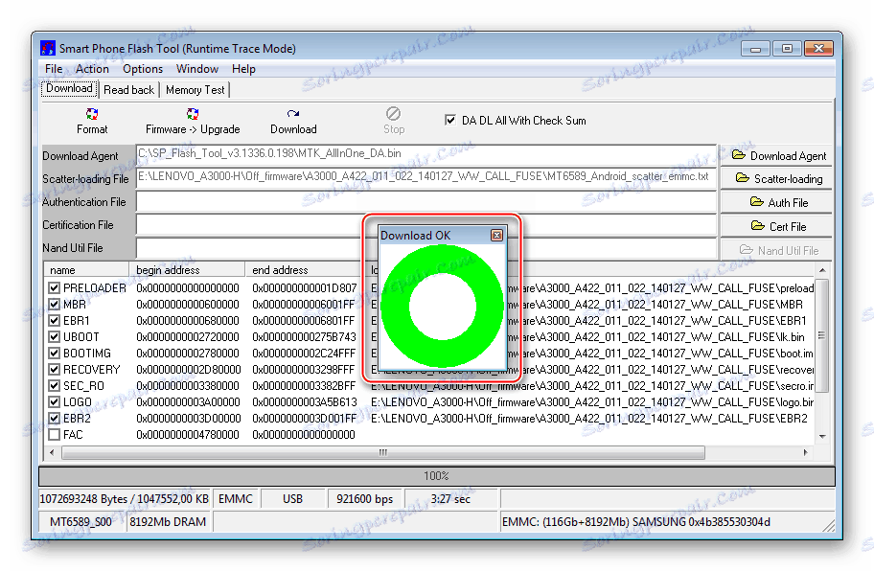Click the EBR2 end address 0x0000000003D001FF

point(305,419)
